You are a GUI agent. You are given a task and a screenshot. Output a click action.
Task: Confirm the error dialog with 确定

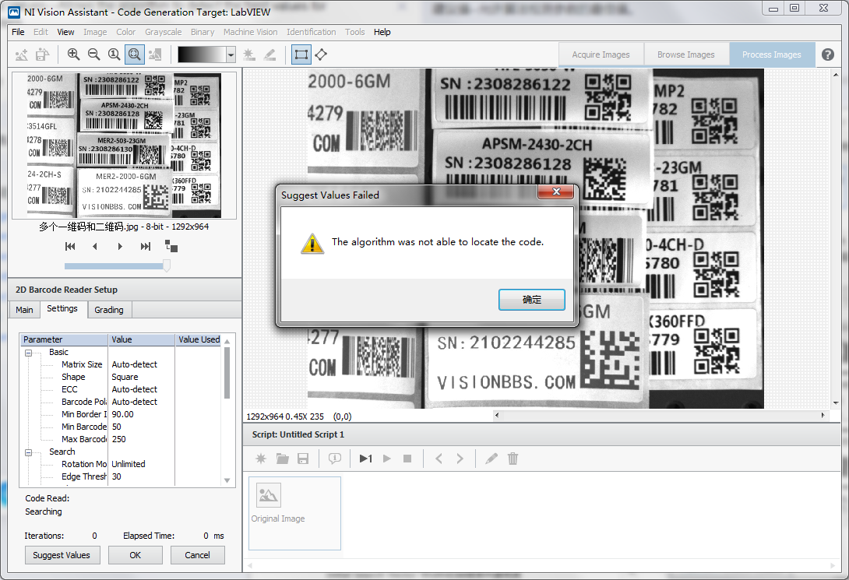[x=532, y=300]
